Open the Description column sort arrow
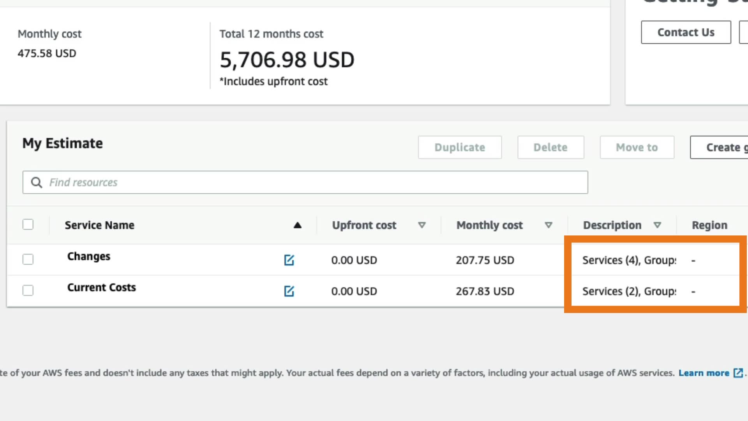 (x=657, y=225)
